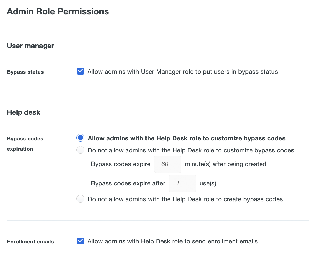Click the 'use(s)' text after the field
The image size is (309, 254).
(x=208, y=184)
